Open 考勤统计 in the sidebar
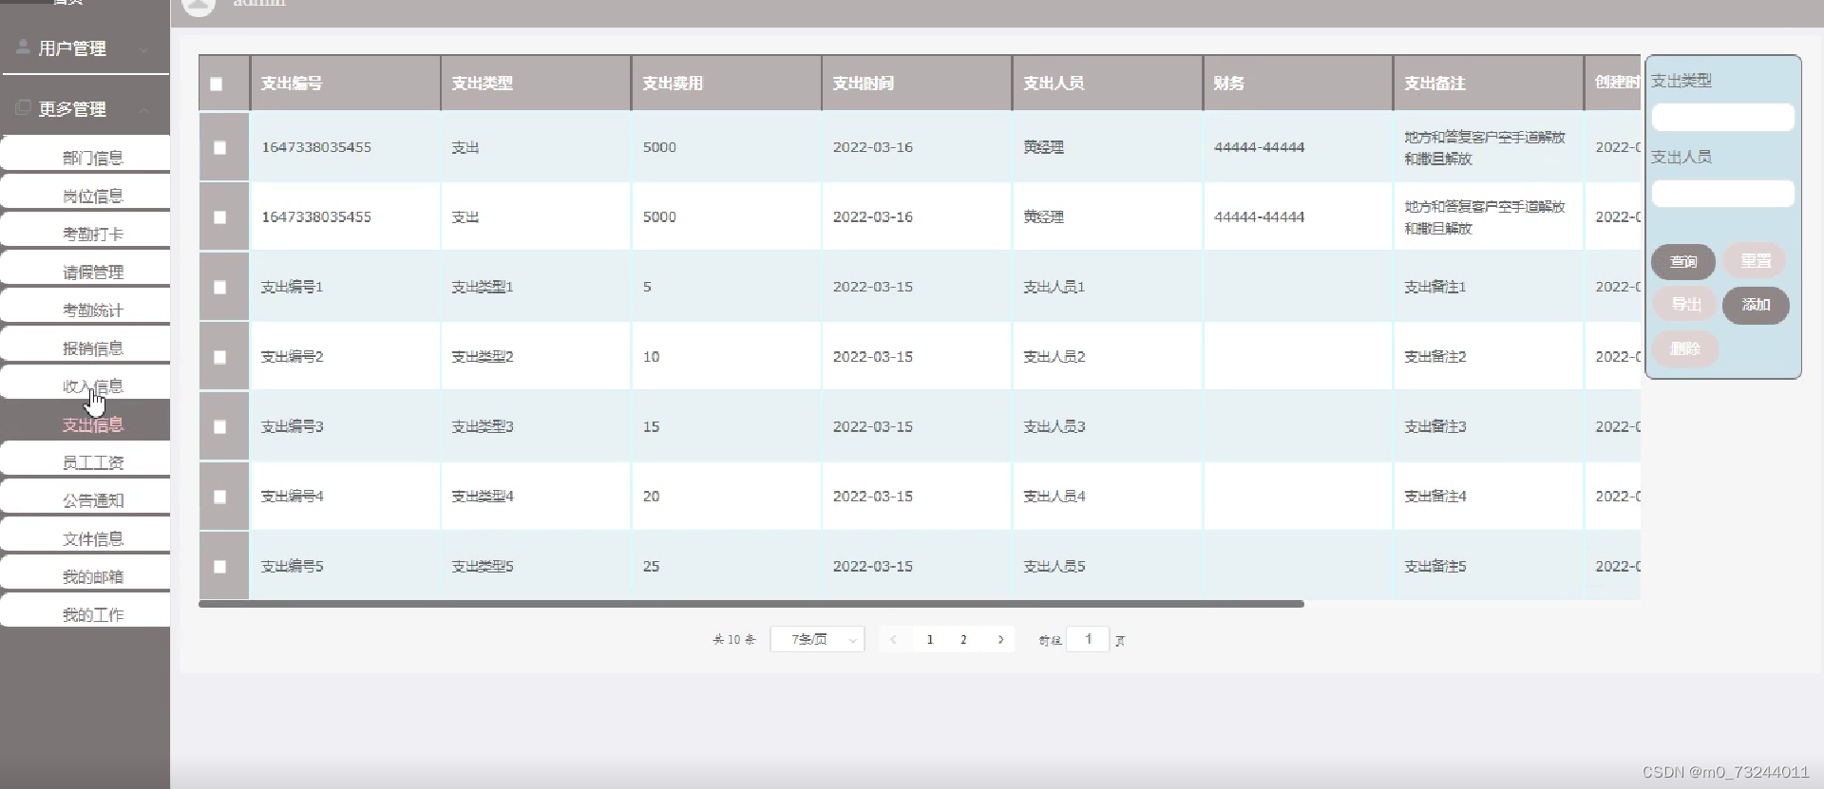The height and width of the screenshot is (789, 1824). coord(85,307)
